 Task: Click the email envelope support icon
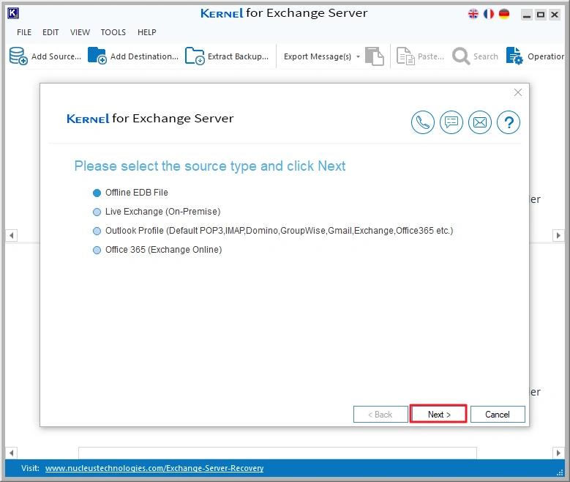click(480, 122)
